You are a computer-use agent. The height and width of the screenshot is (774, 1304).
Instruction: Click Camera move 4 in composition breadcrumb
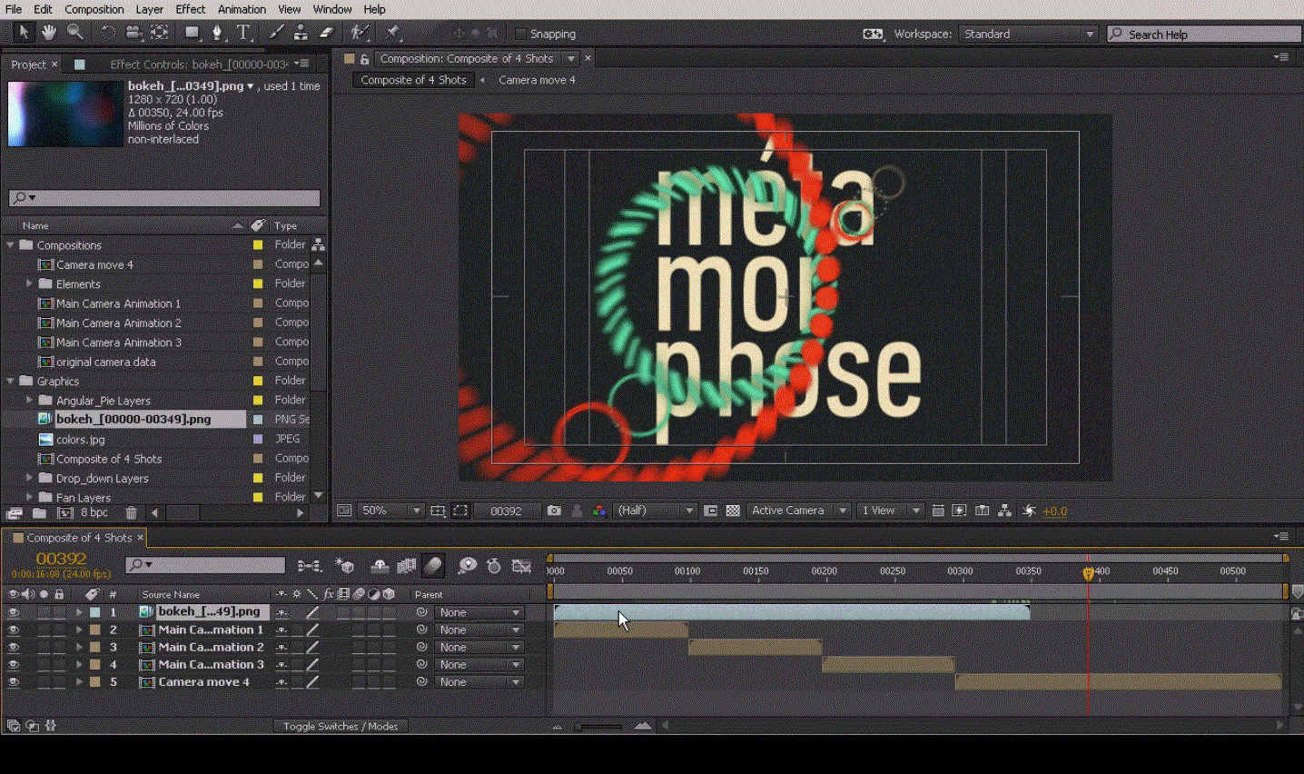point(537,80)
